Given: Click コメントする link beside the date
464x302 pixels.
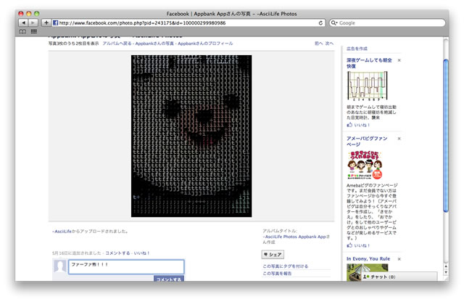Looking at the screenshot, I should tap(117, 253).
